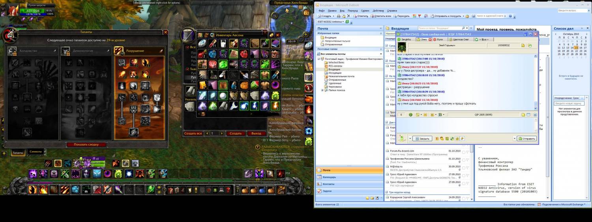Open the Справка menu in Outlook
This screenshot has height=222, width=592.
pyautogui.click(x=392, y=10)
